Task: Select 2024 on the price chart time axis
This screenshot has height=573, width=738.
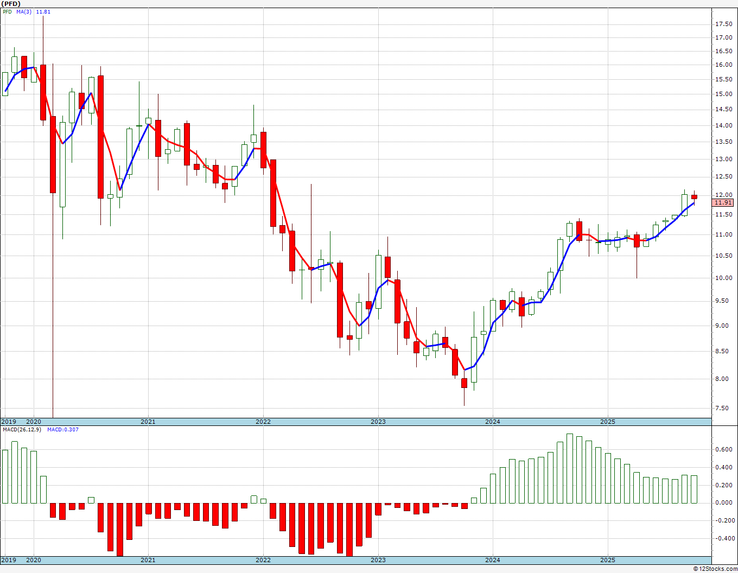Action: pos(493,422)
